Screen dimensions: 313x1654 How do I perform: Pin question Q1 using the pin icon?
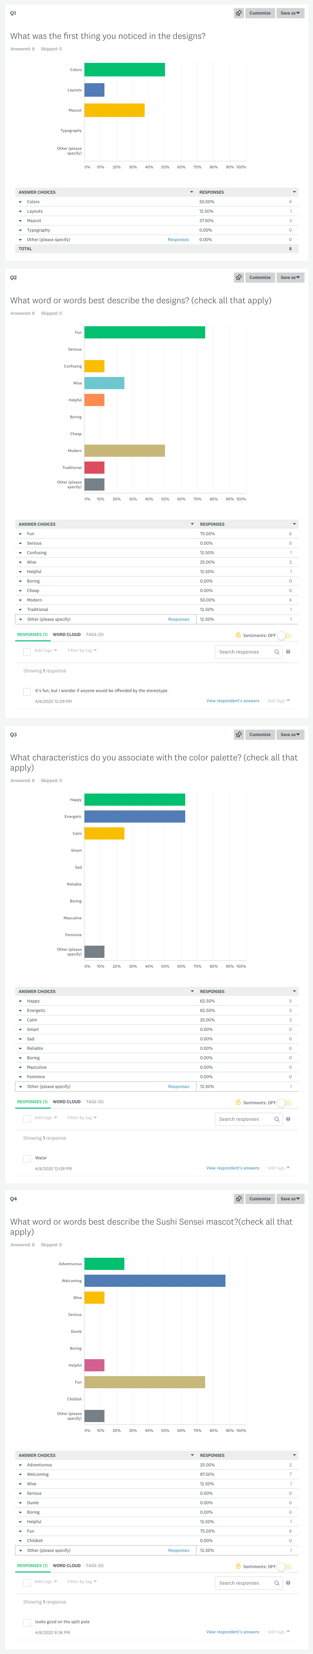239,13
